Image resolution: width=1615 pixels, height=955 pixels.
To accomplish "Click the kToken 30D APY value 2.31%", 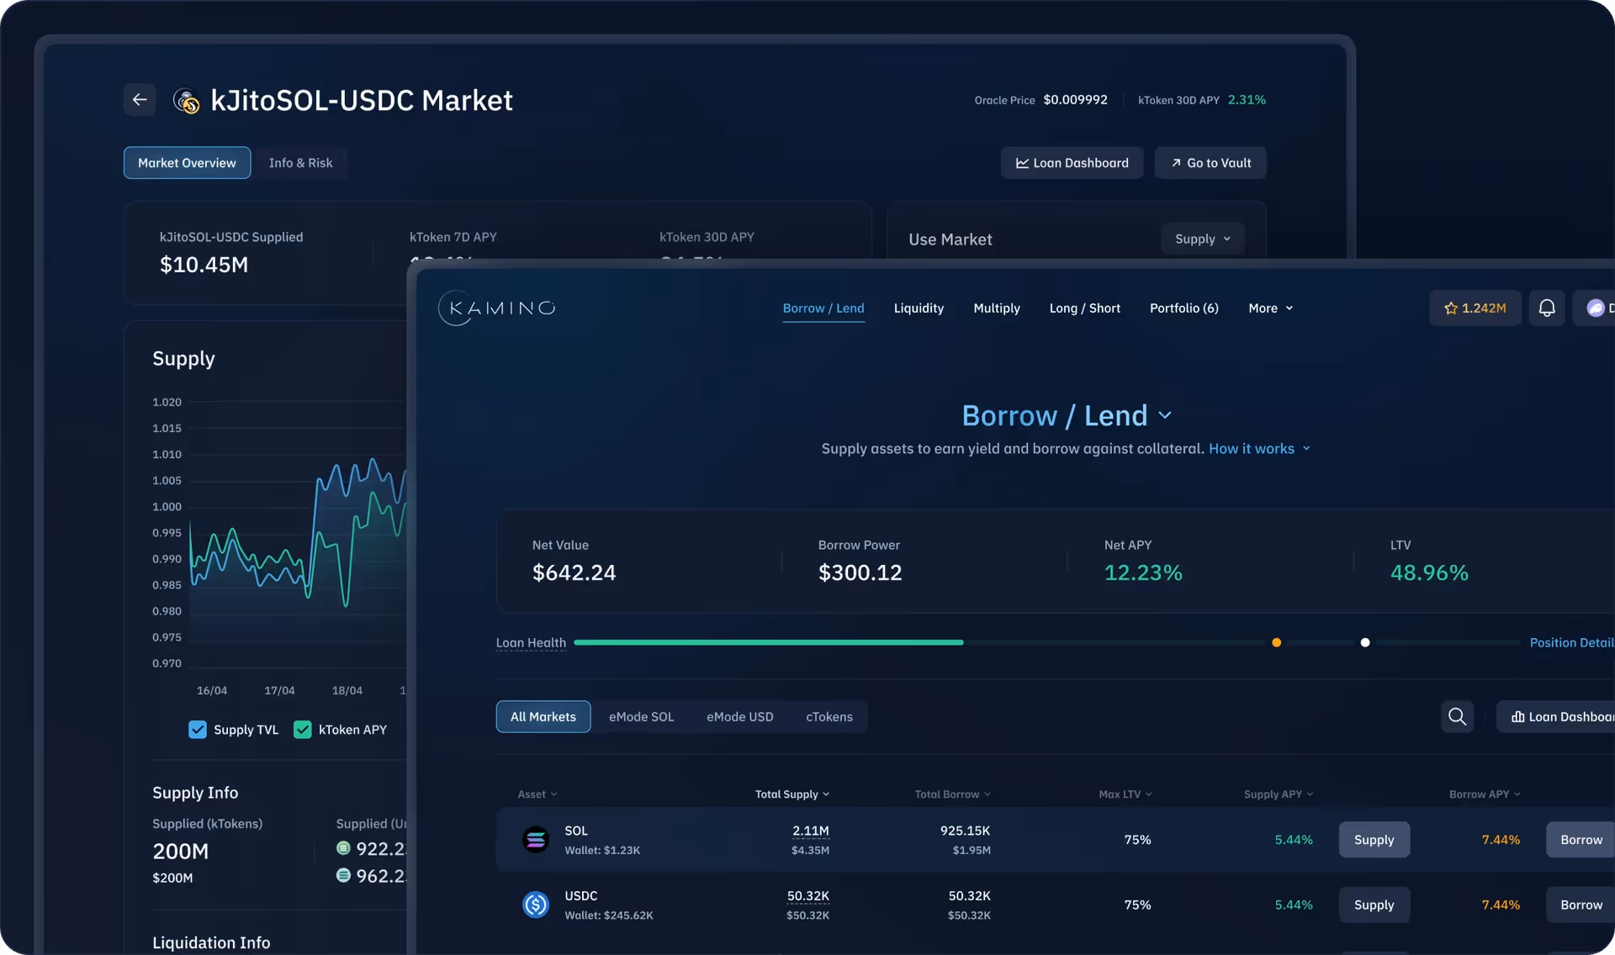I will click(x=1247, y=99).
